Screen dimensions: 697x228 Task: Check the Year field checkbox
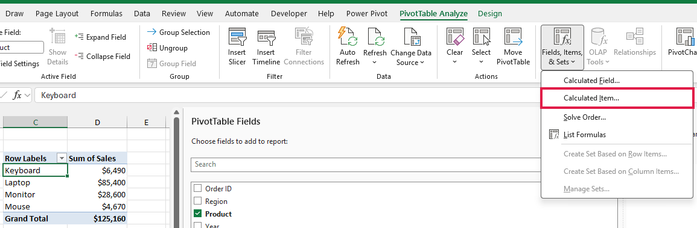pos(198,226)
